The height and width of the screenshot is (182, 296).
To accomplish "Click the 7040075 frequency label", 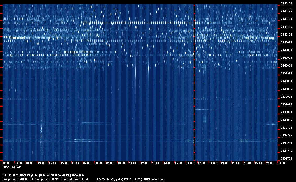I will pyautogui.click(x=286, y=43).
